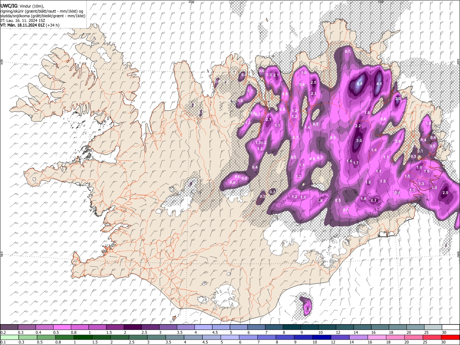Click the initial time 'IT: Lau. 16. 11. 2024 15Z'

click(x=23, y=20)
